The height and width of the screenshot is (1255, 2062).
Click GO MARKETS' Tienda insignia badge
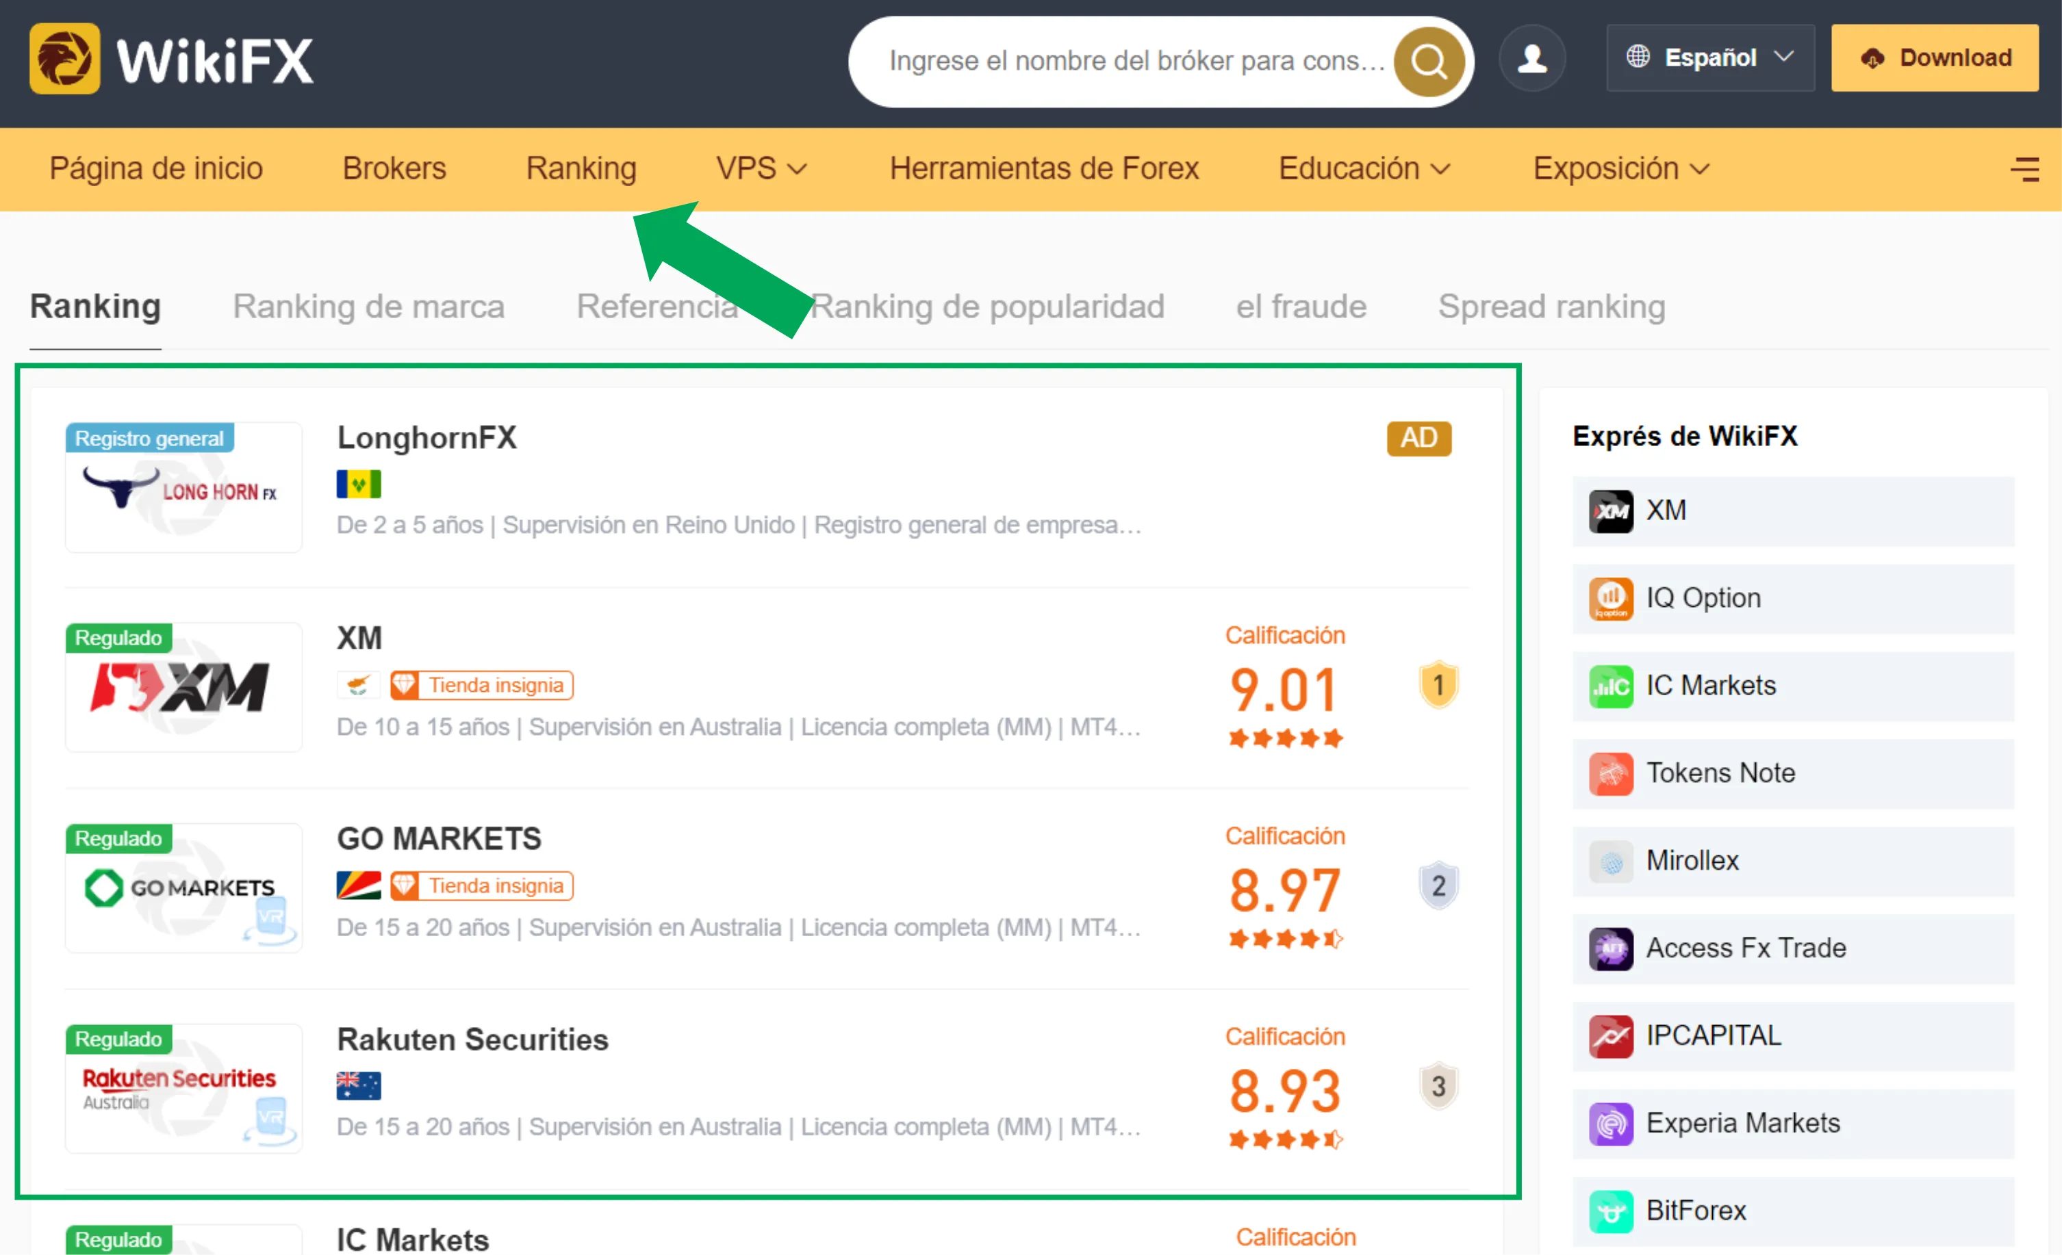(x=482, y=885)
